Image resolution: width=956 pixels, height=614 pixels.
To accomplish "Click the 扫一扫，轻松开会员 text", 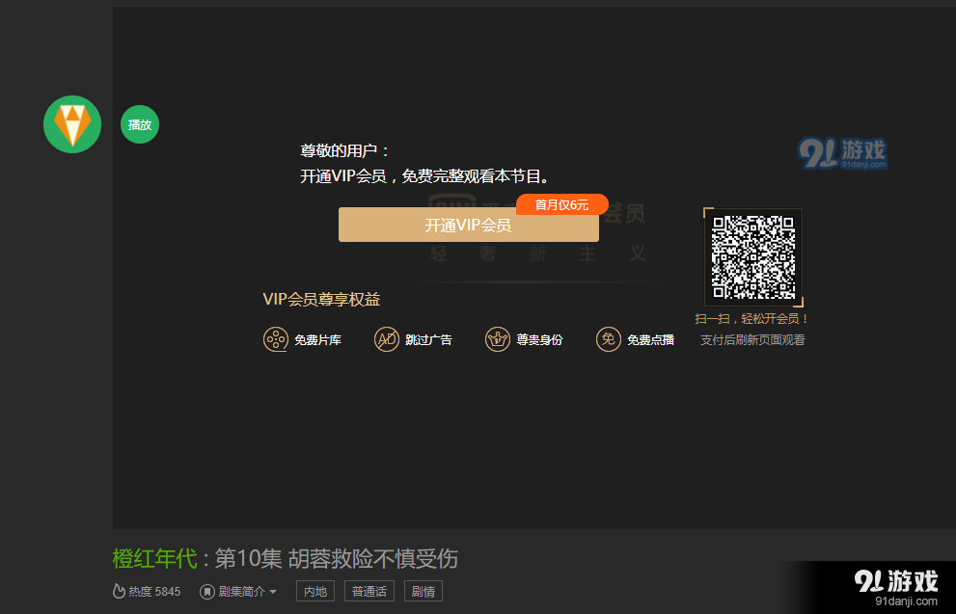I will click(753, 318).
